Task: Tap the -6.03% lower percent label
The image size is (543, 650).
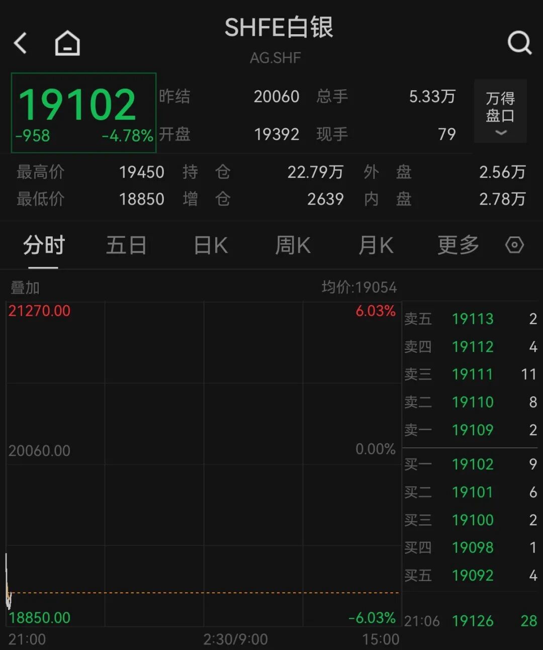Action: 372,617
